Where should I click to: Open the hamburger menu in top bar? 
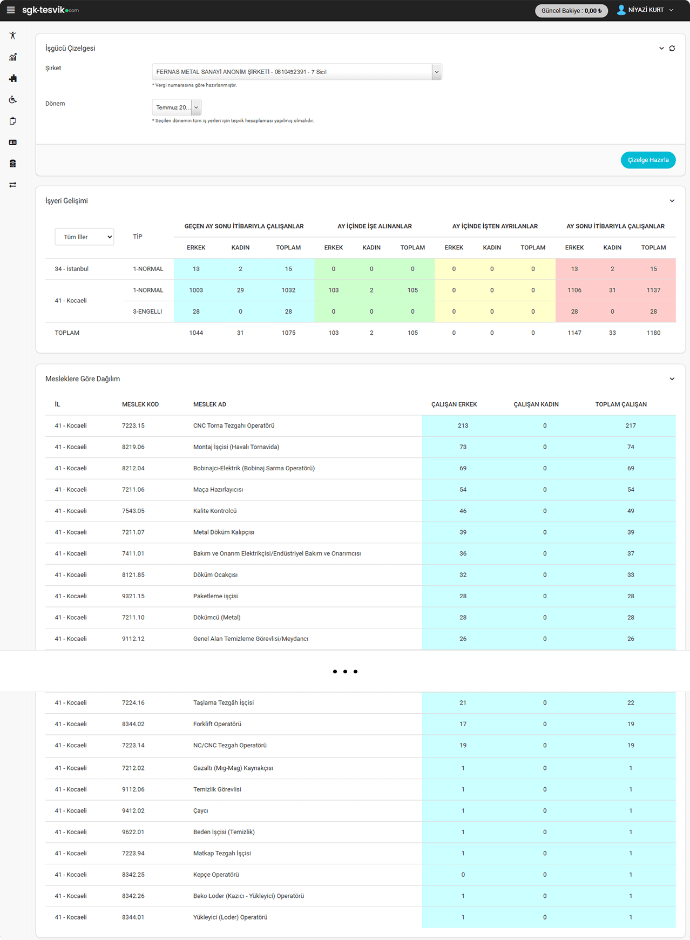pos(11,10)
